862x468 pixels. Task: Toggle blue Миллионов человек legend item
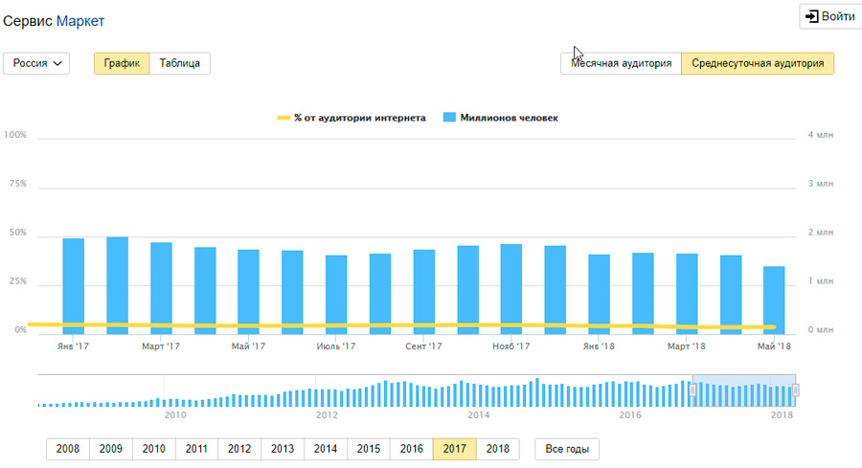click(x=500, y=118)
